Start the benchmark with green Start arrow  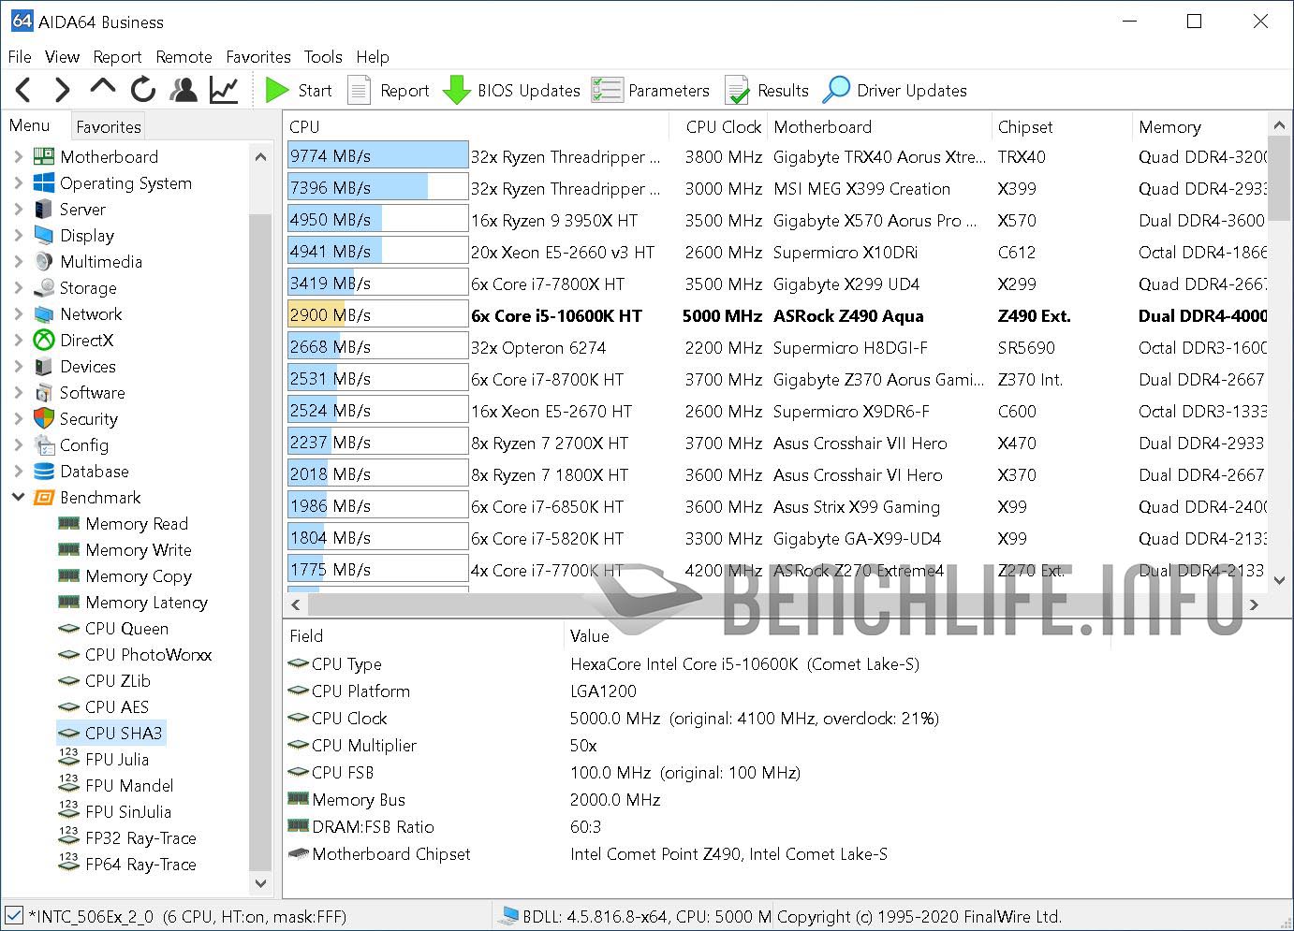(277, 90)
